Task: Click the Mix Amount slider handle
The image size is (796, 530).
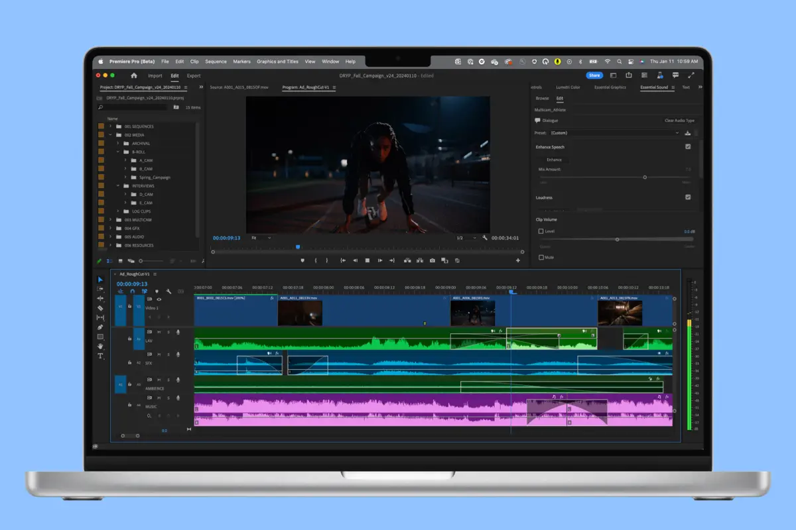Action: (x=645, y=177)
